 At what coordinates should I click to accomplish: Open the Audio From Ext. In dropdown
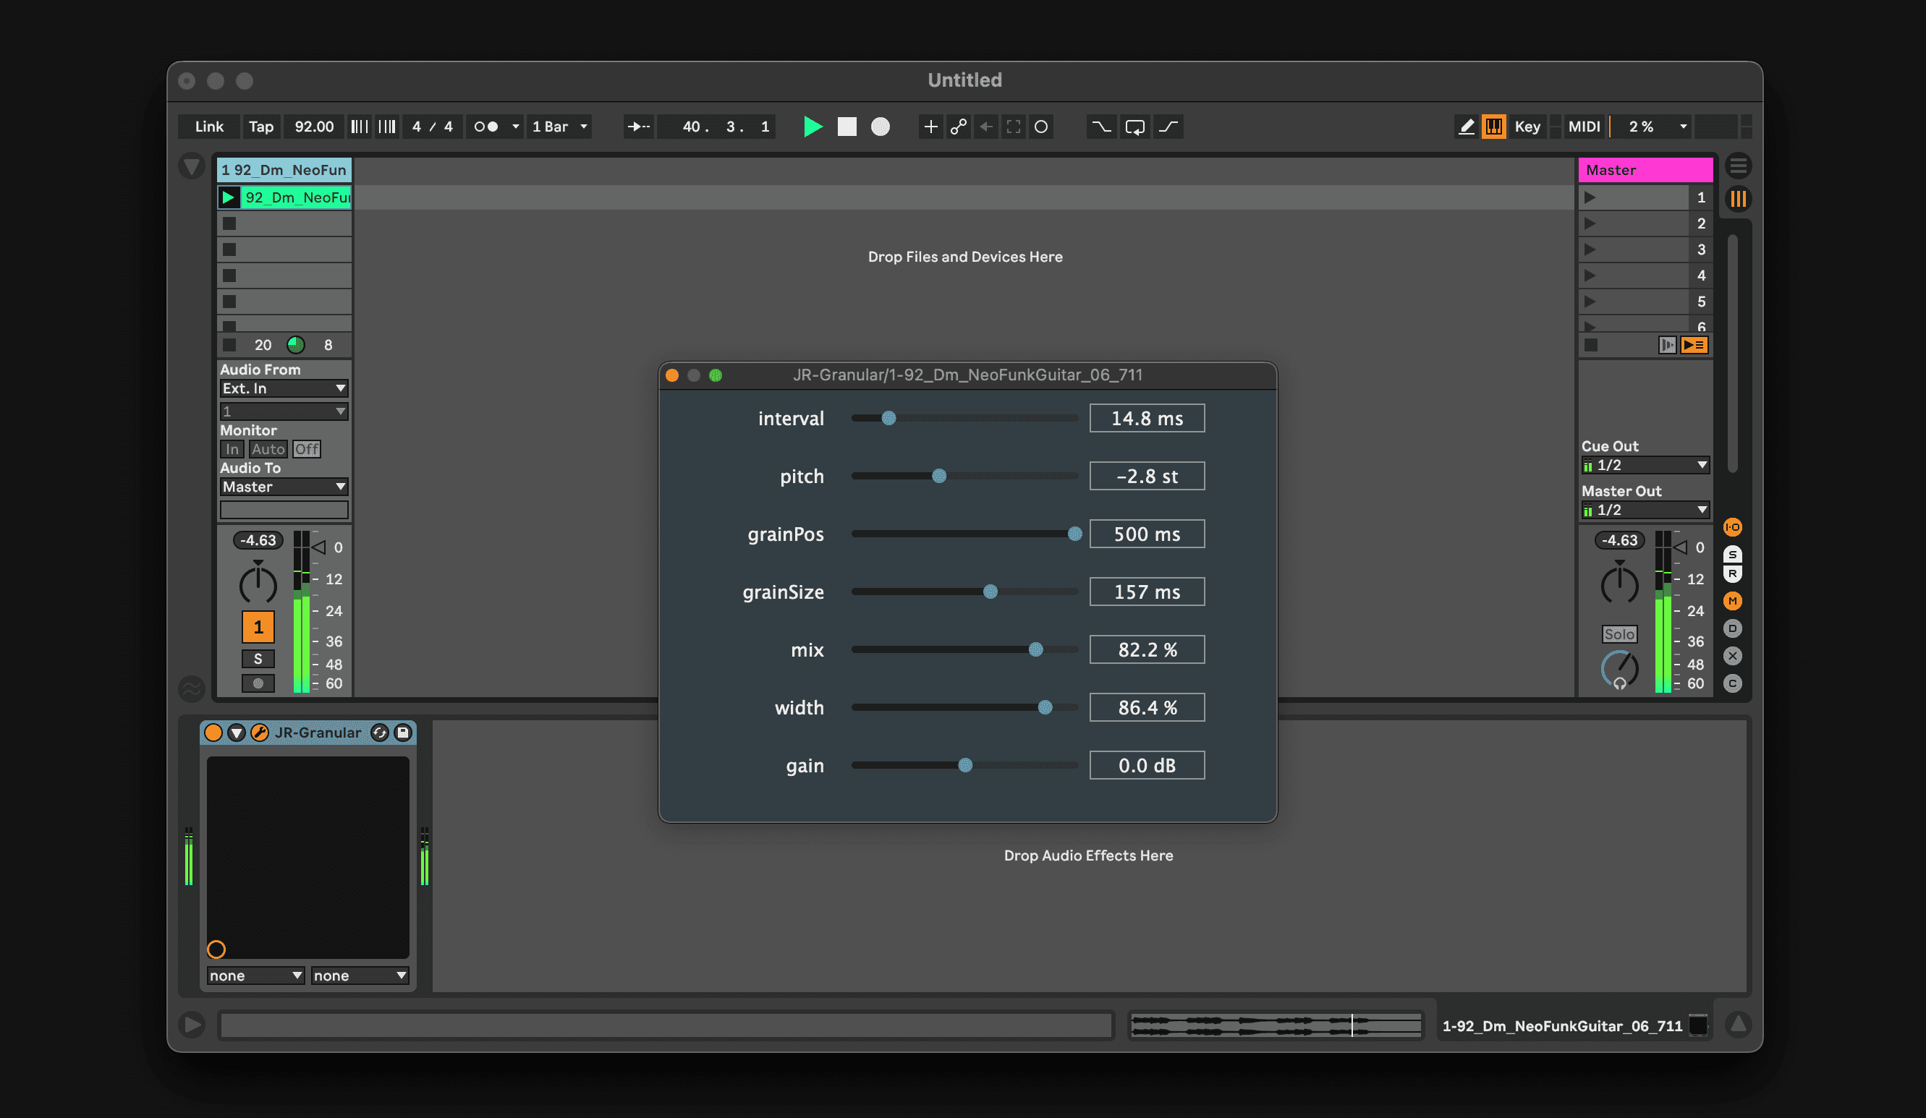coord(284,388)
